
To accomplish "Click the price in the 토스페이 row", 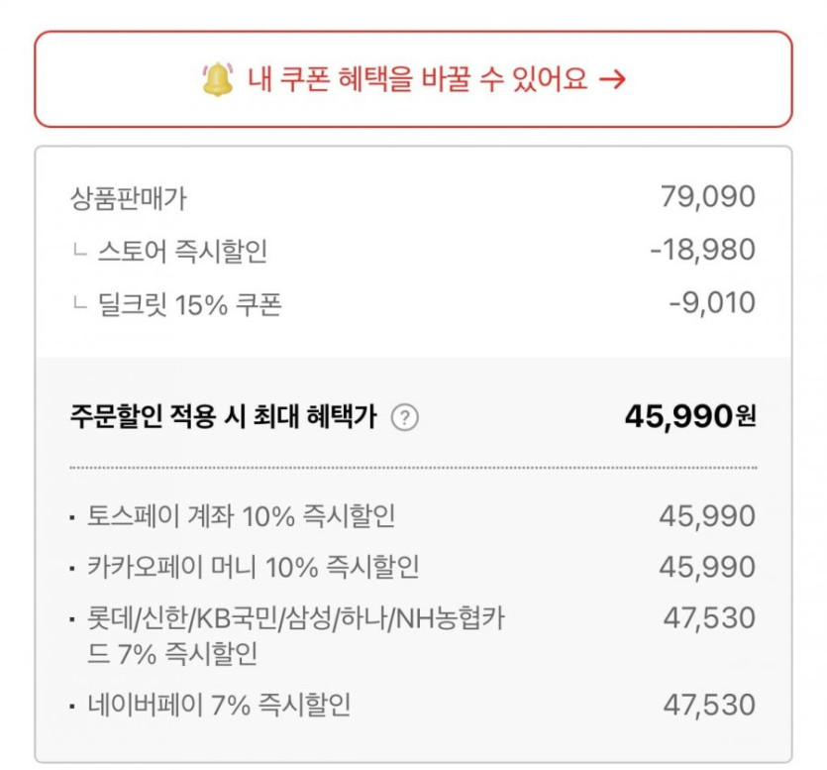I will [707, 515].
